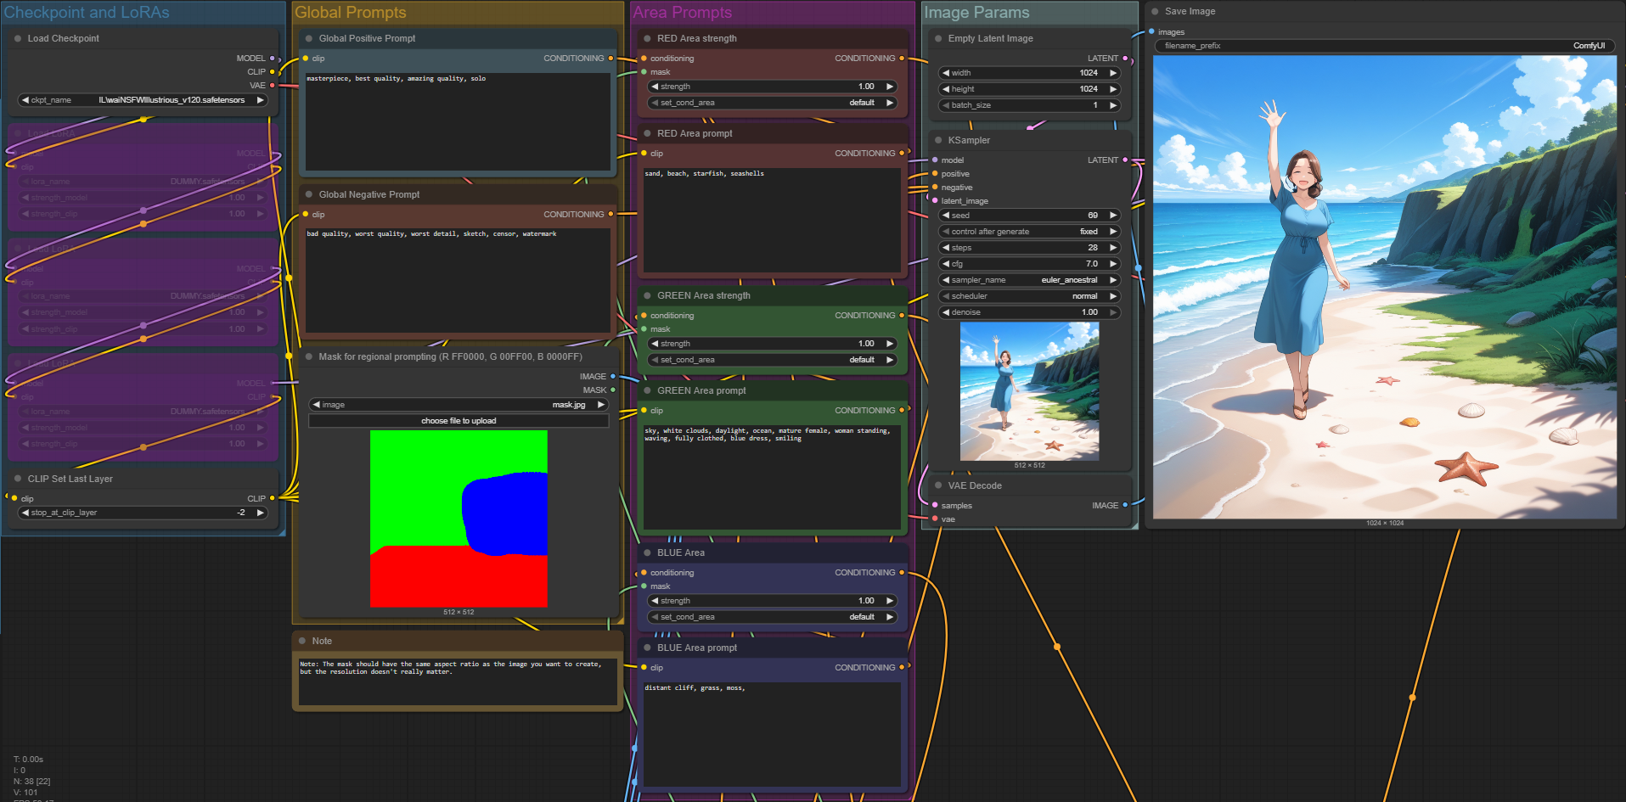Increase steps with the right arrow in KSampler

(1113, 248)
